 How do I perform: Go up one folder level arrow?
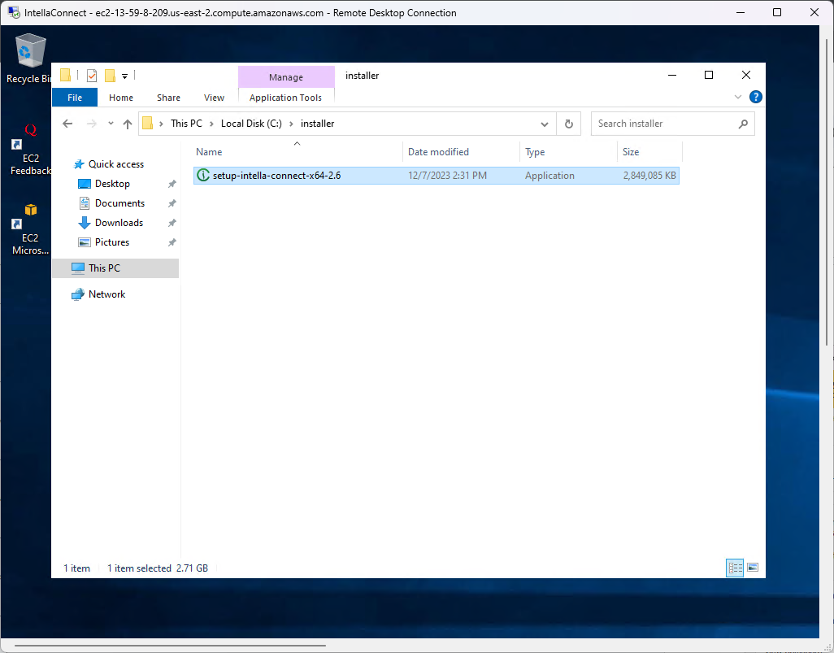click(x=127, y=124)
